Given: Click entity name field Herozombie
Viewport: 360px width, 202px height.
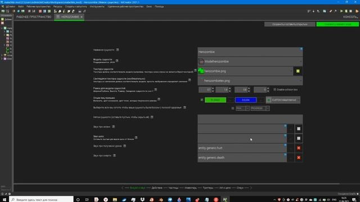Looking at the screenshot, I should [x=250, y=52].
